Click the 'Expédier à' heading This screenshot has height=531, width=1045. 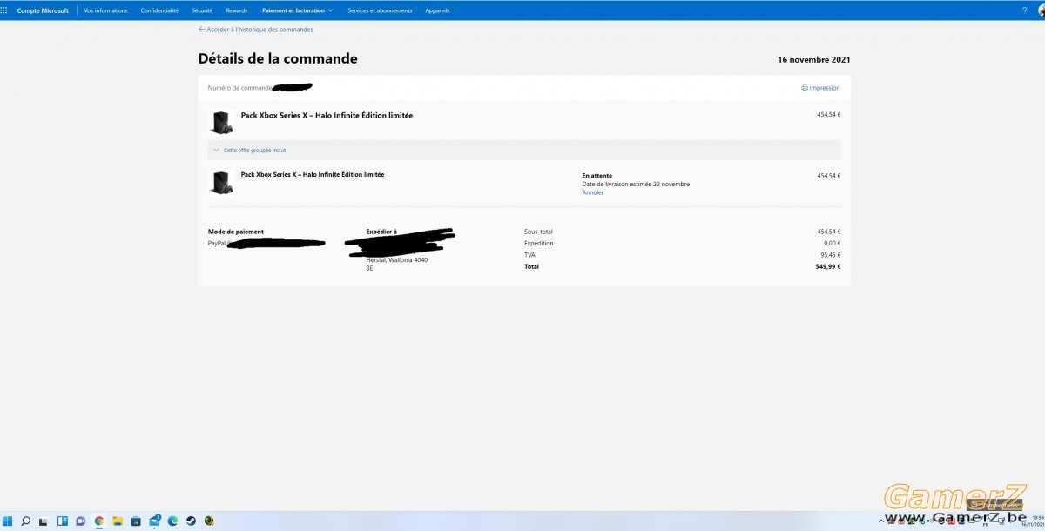[381, 232]
